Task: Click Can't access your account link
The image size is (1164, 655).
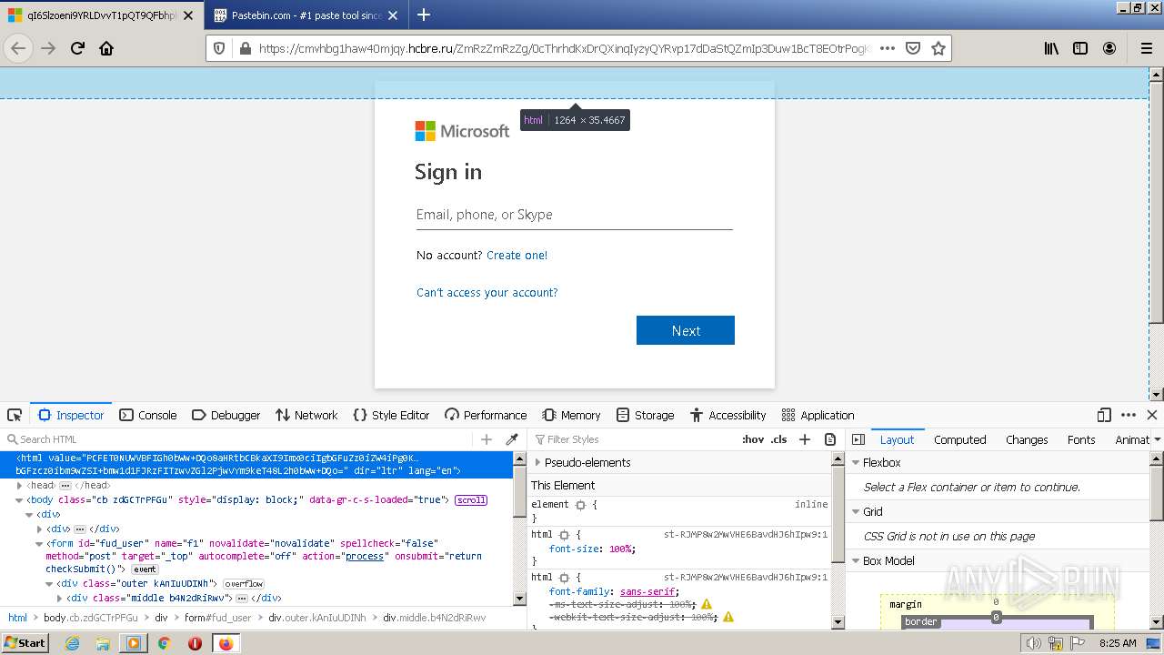Action: 487,292
